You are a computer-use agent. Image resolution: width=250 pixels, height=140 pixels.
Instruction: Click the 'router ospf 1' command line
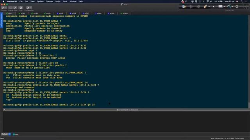(20, 51)
